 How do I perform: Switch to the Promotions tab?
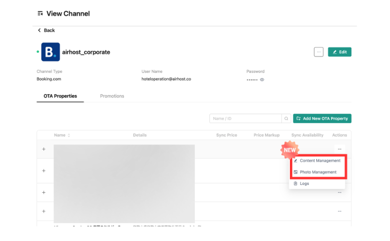pyautogui.click(x=112, y=96)
